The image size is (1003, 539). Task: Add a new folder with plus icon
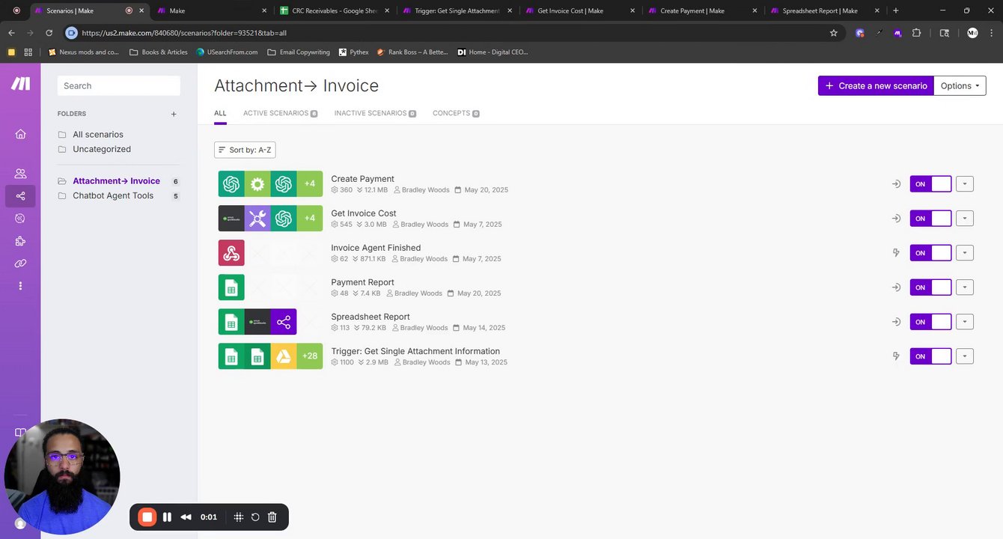(174, 114)
